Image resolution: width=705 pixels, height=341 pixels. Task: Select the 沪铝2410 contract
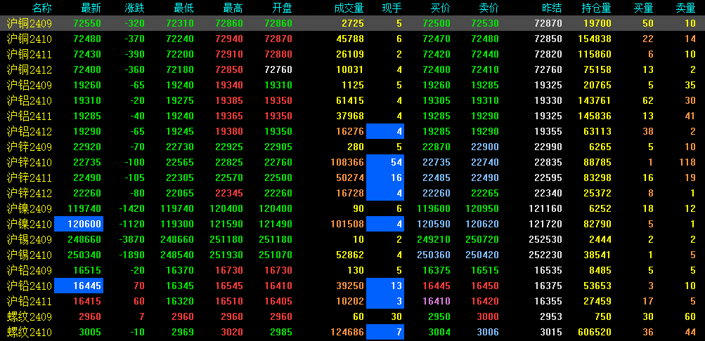[30, 101]
